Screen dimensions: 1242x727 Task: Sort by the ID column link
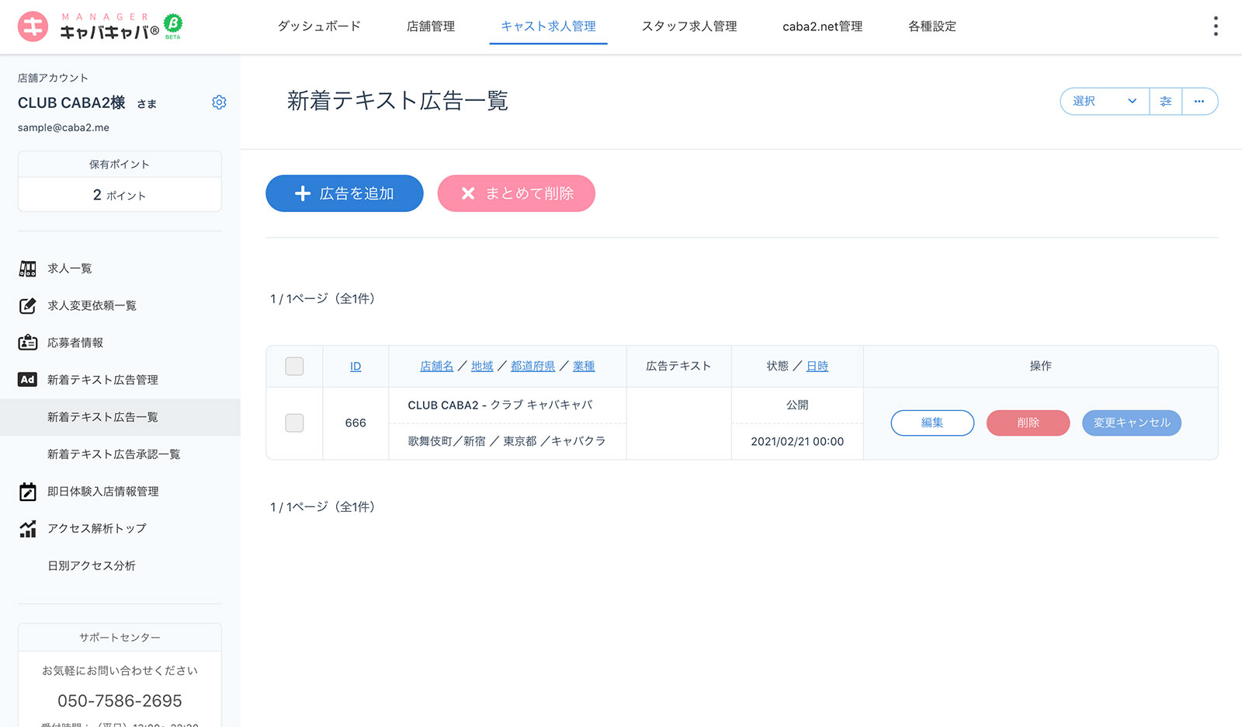pyautogui.click(x=356, y=367)
